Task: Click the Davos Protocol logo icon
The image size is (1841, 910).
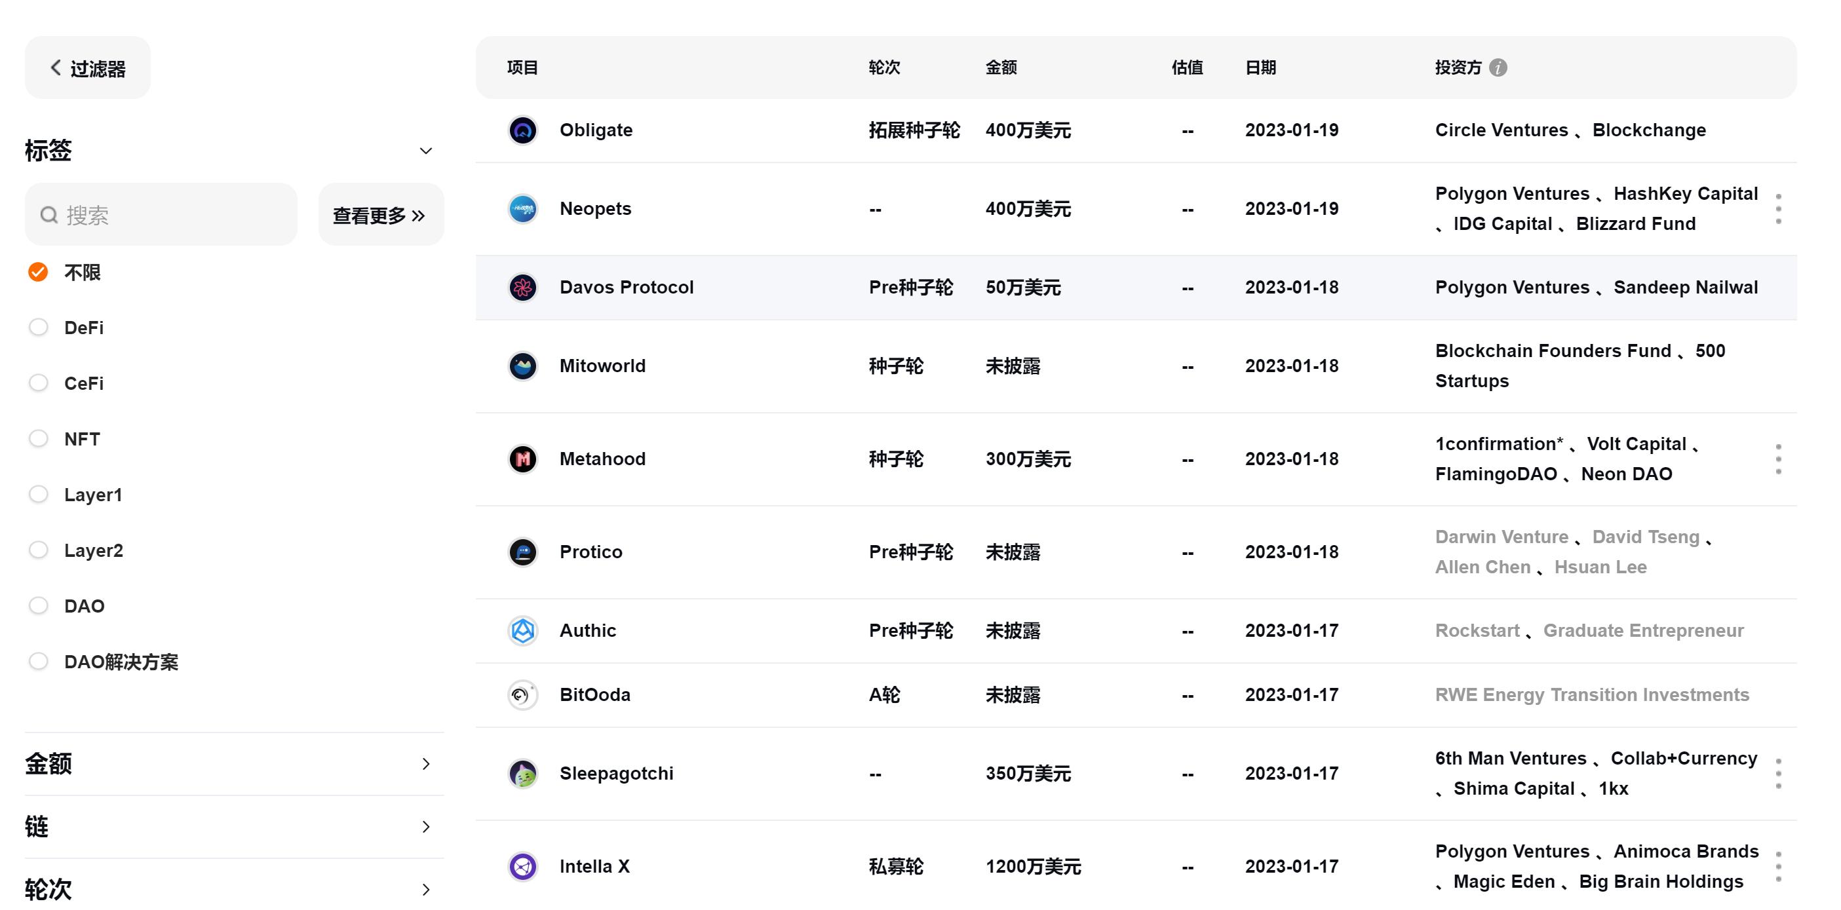Action: pyautogui.click(x=522, y=287)
